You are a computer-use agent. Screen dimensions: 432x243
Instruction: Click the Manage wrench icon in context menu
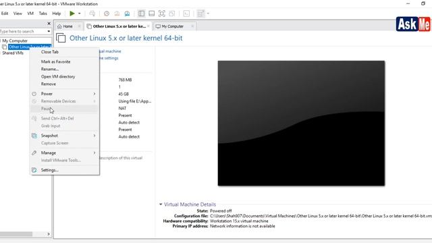[34, 153]
